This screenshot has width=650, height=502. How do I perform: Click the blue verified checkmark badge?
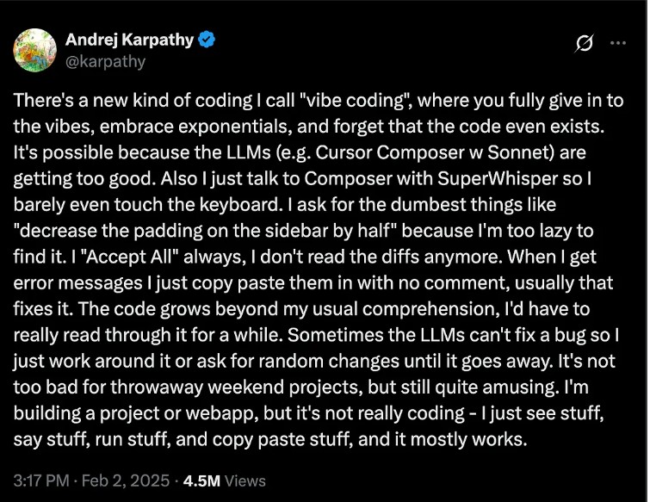point(207,40)
